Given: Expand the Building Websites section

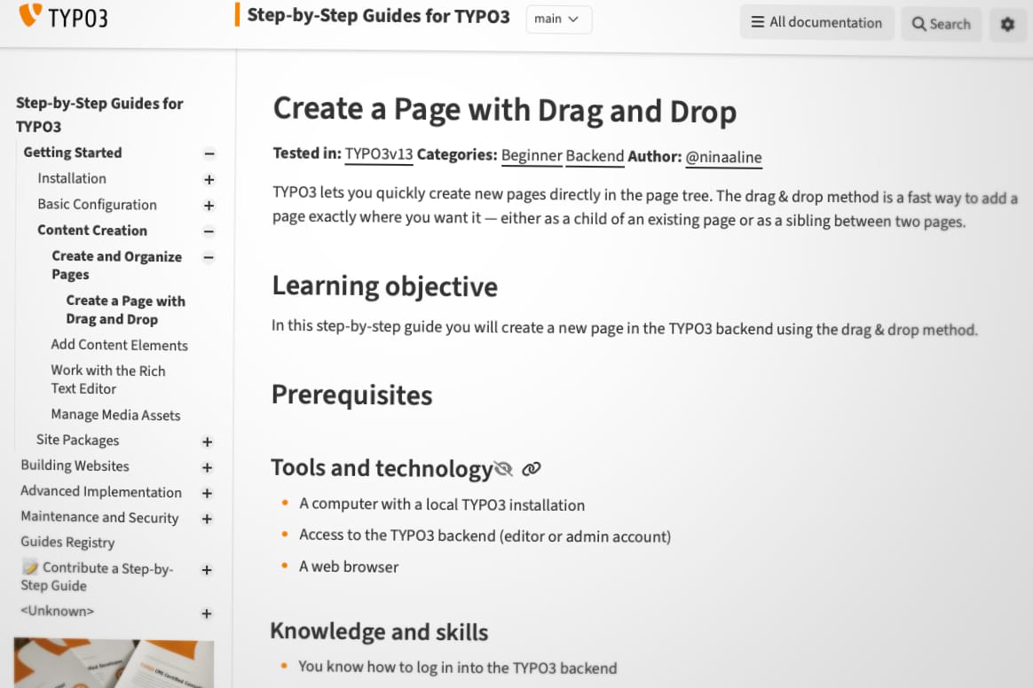Looking at the screenshot, I should pyautogui.click(x=208, y=467).
